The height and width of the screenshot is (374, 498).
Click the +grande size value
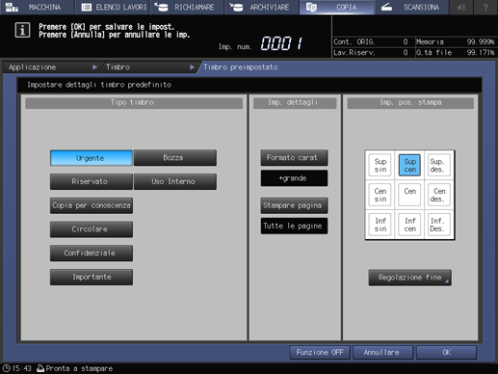coord(294,178)
